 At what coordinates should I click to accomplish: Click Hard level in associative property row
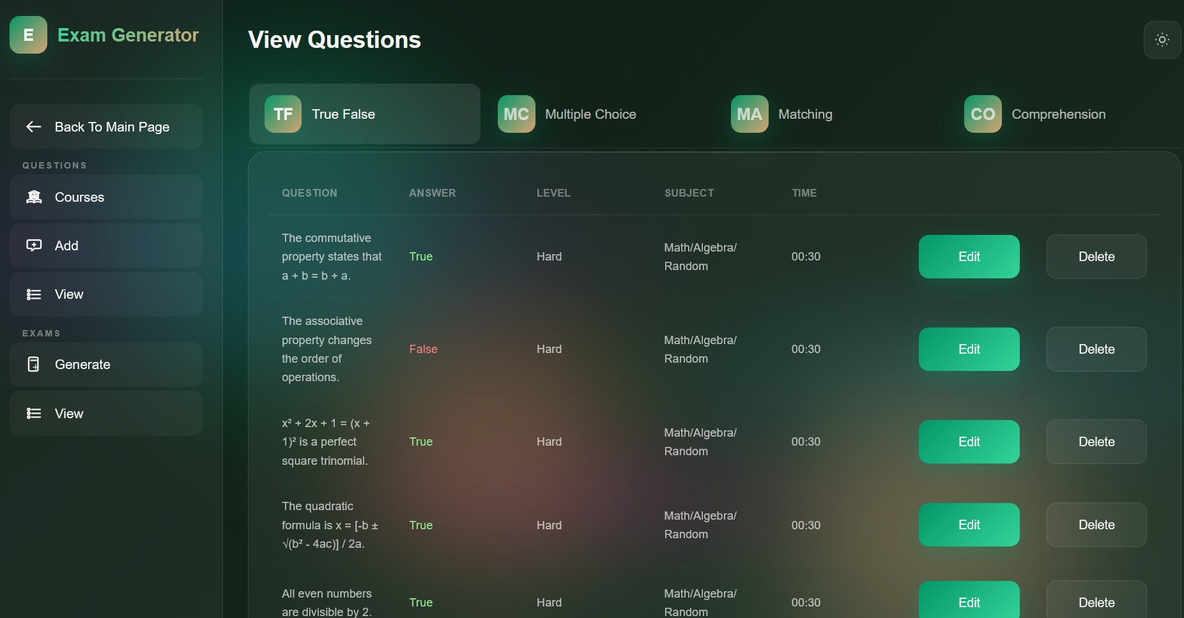coord(549,349)
